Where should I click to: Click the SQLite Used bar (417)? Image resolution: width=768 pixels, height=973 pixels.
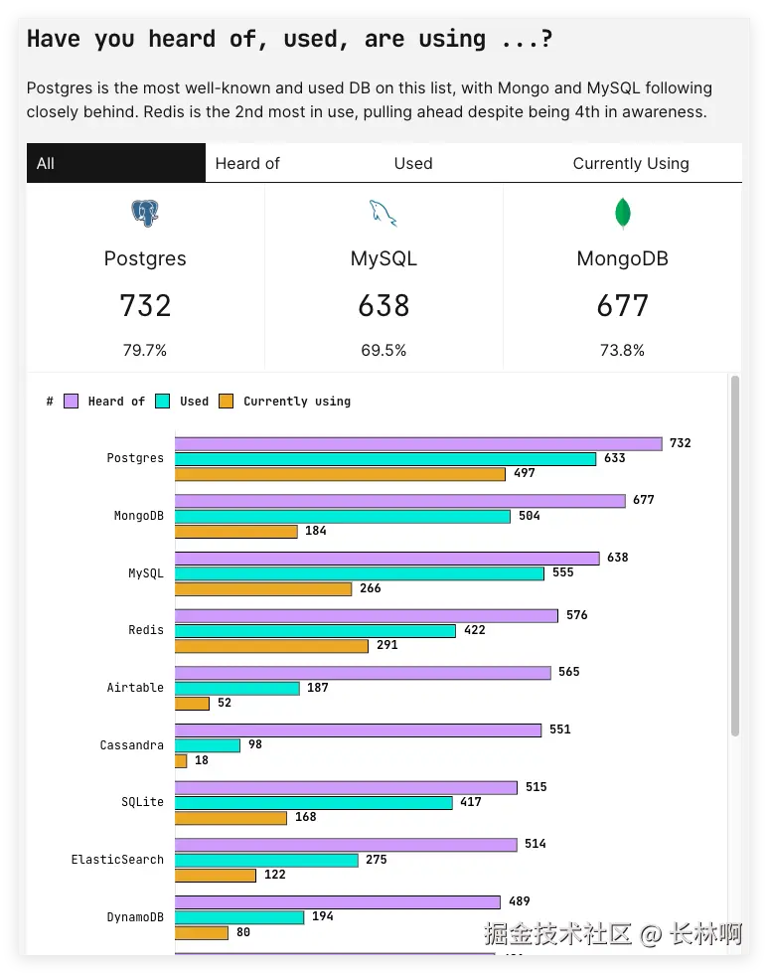(x=313, y=802)
